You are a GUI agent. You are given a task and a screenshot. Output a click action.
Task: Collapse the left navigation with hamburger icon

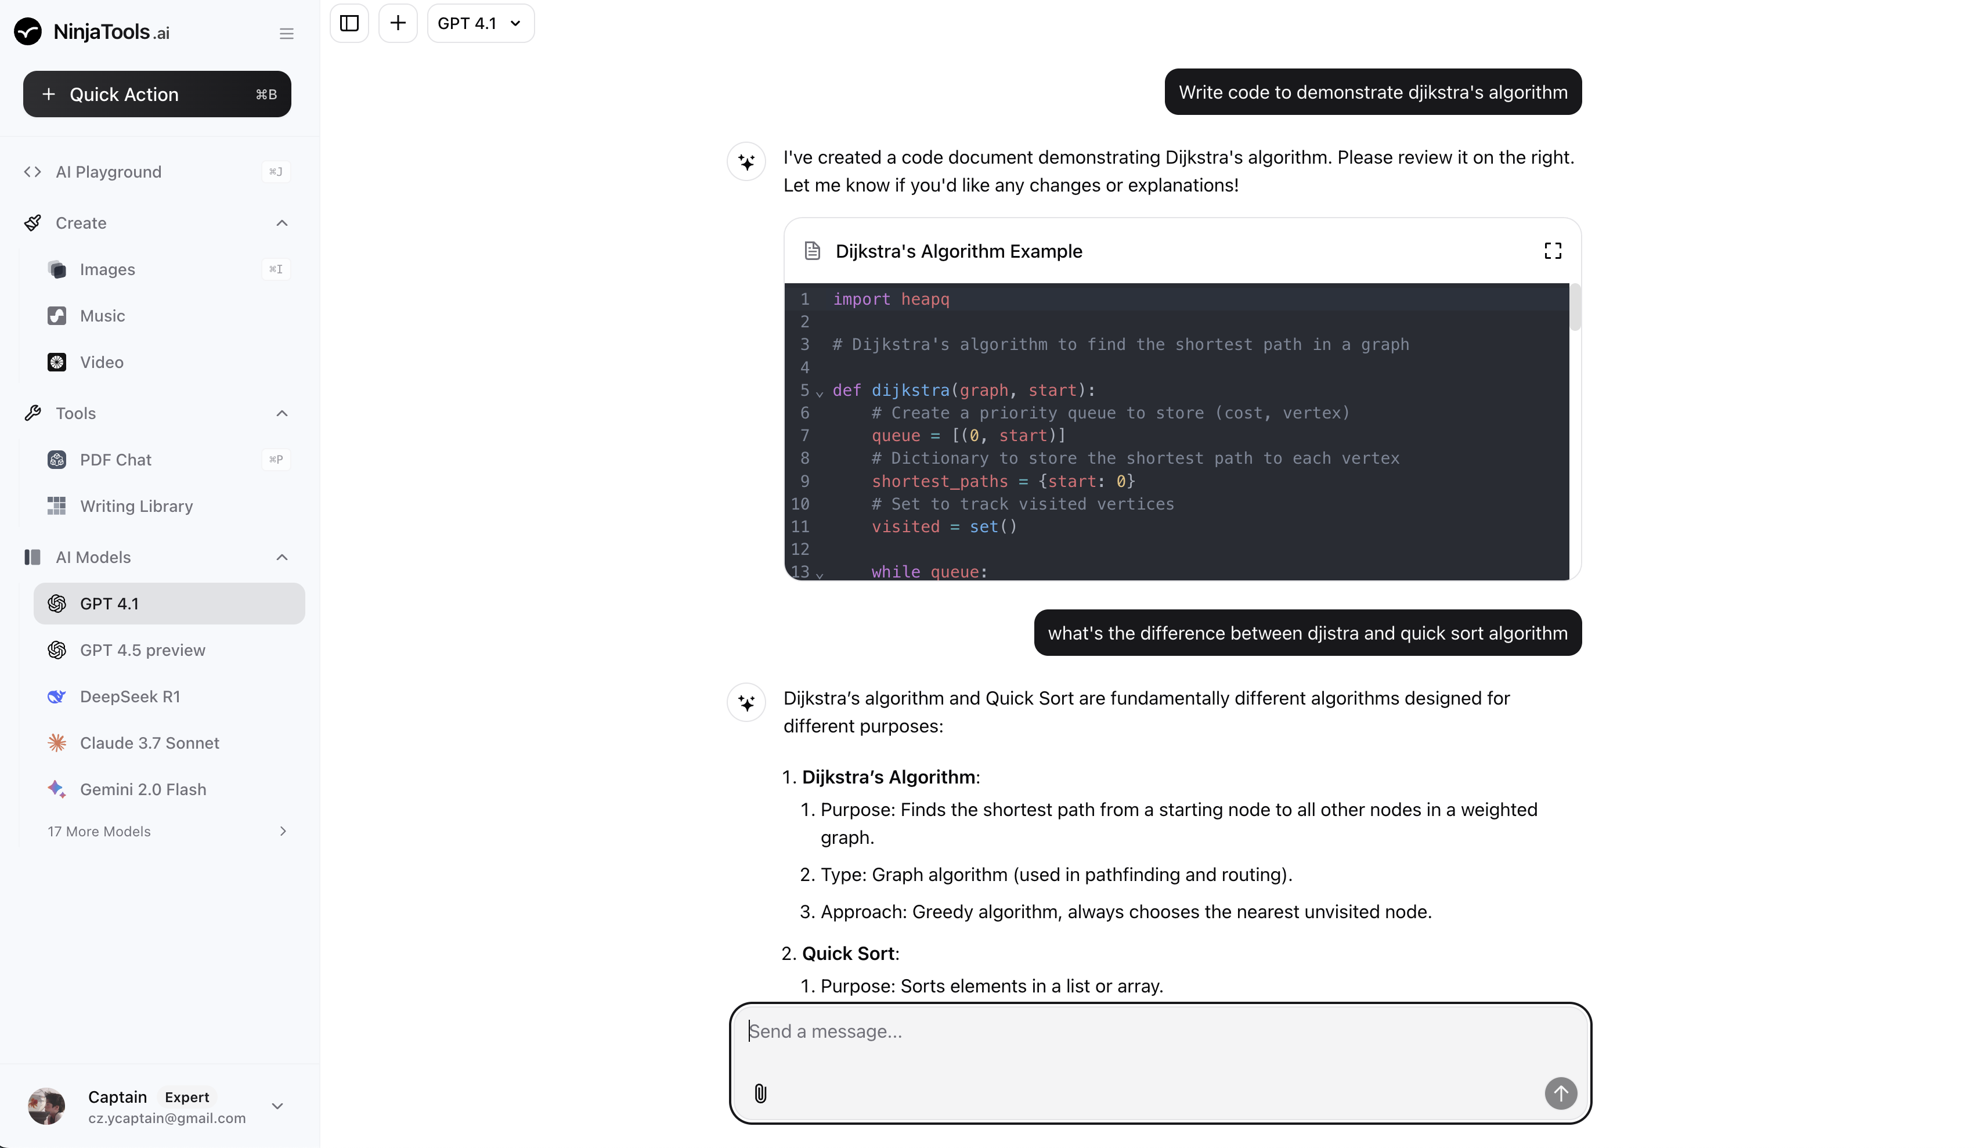click(x=286, y=33)
